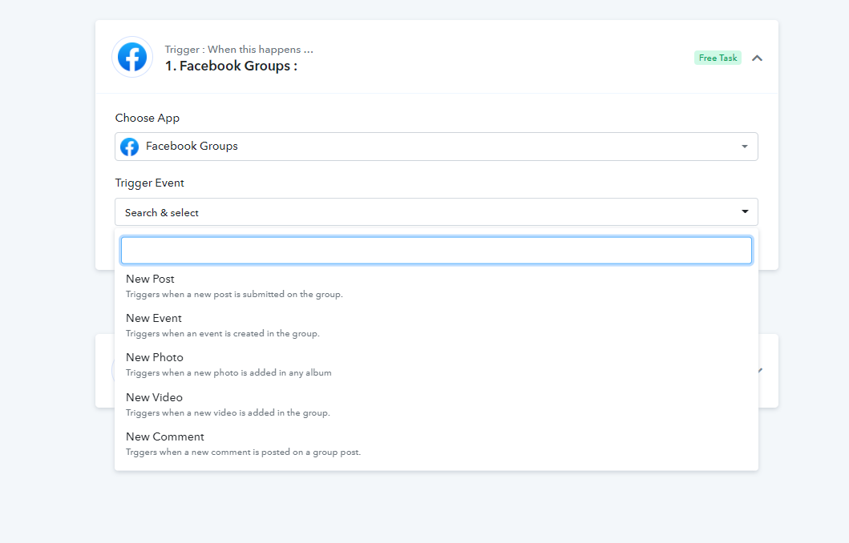Click the Free Task badge
Screen dimensions: 849x543
pos(718,58)
